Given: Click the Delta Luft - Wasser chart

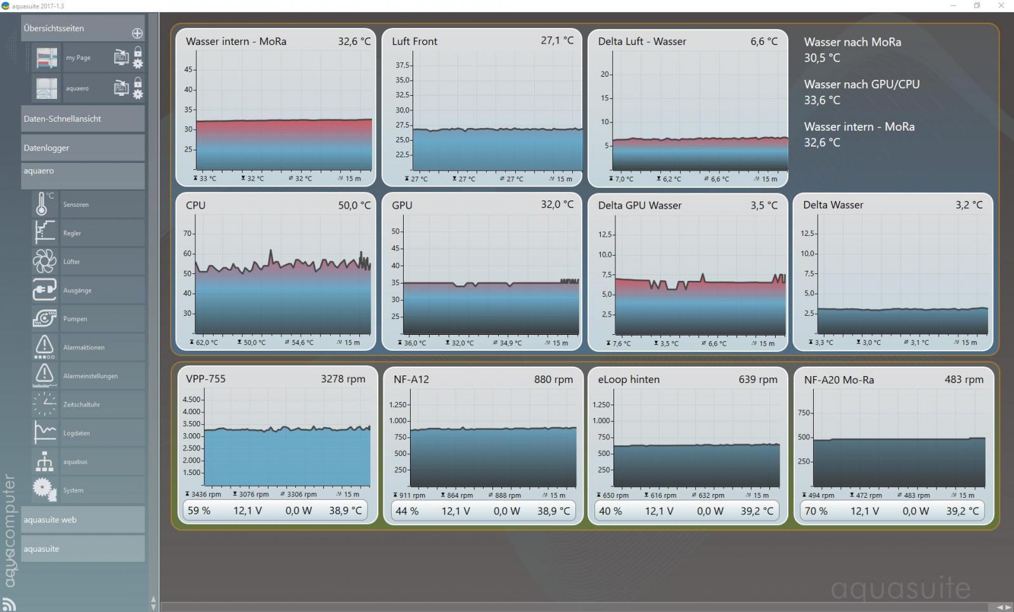Looking at the screenshot, I should [688, 108].
